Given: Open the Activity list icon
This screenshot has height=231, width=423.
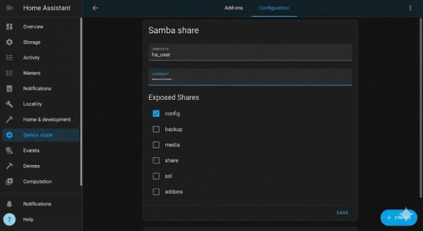Looking at the screenshot, I should (9, 57).
